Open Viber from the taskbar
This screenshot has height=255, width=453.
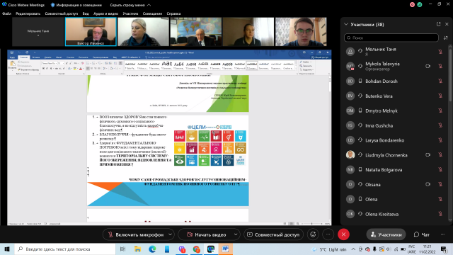click(x=182, y=249)
